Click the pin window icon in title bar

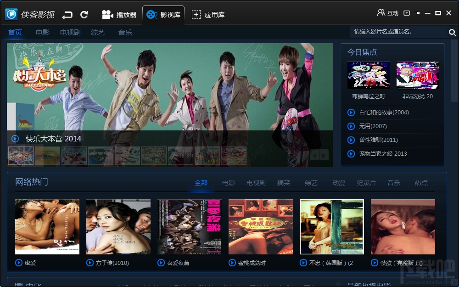[x=417, y=13]
